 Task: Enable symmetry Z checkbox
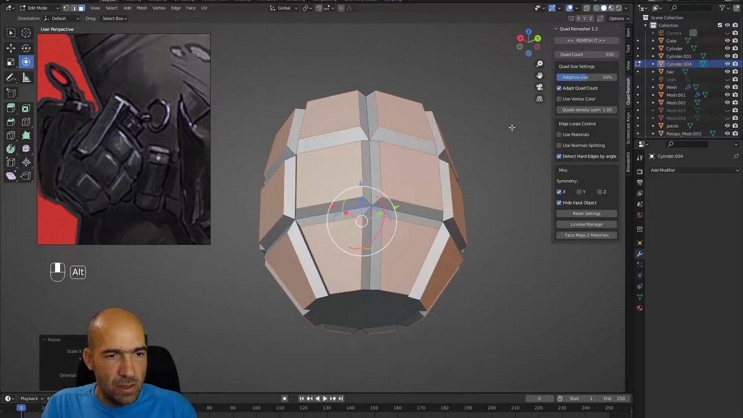click(599, 192)
